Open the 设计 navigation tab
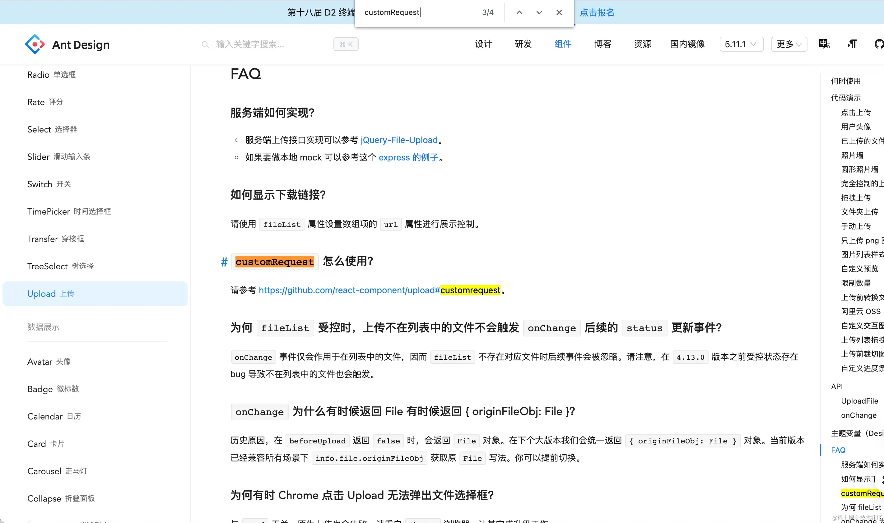Image resolution: width=884 pixels, height=523 pixels. 483,44
